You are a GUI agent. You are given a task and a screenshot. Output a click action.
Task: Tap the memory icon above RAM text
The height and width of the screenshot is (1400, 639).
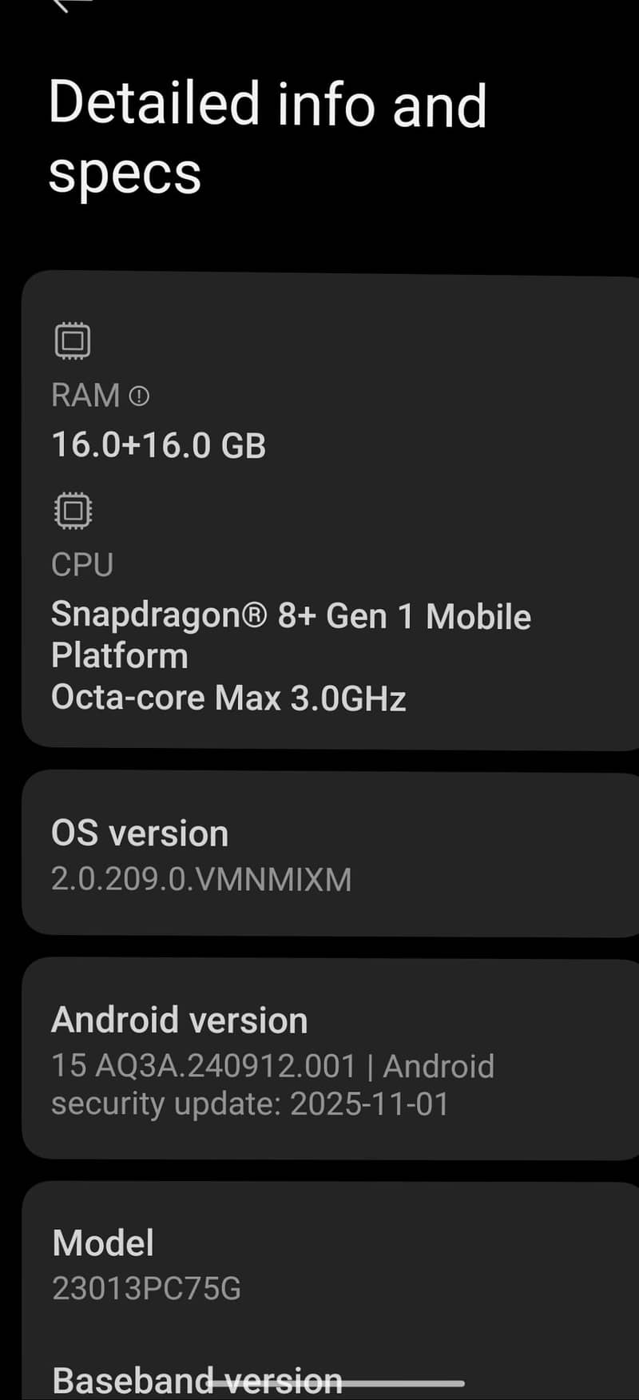73,340
